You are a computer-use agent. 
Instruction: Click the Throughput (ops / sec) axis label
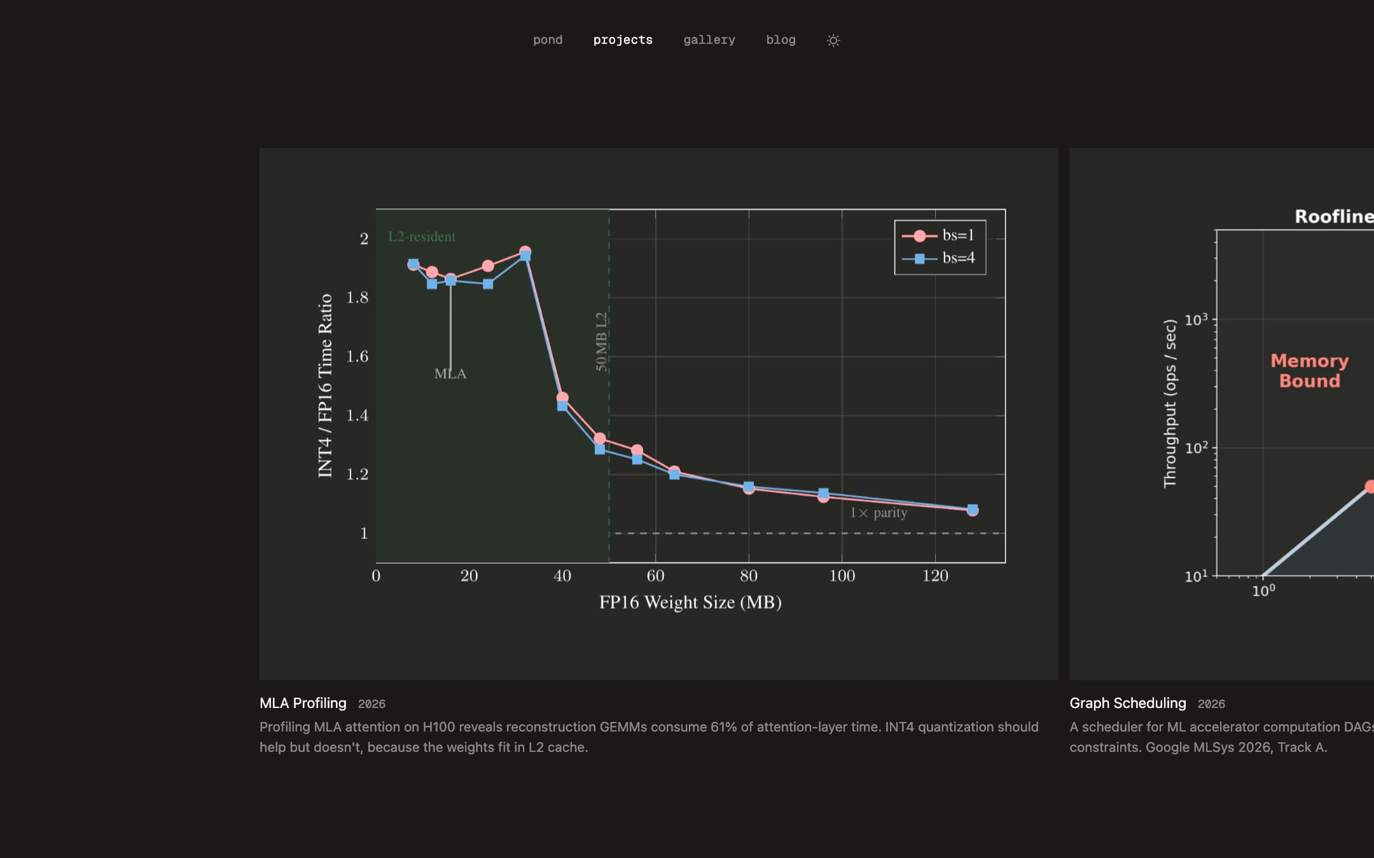tap(1170, 404)
